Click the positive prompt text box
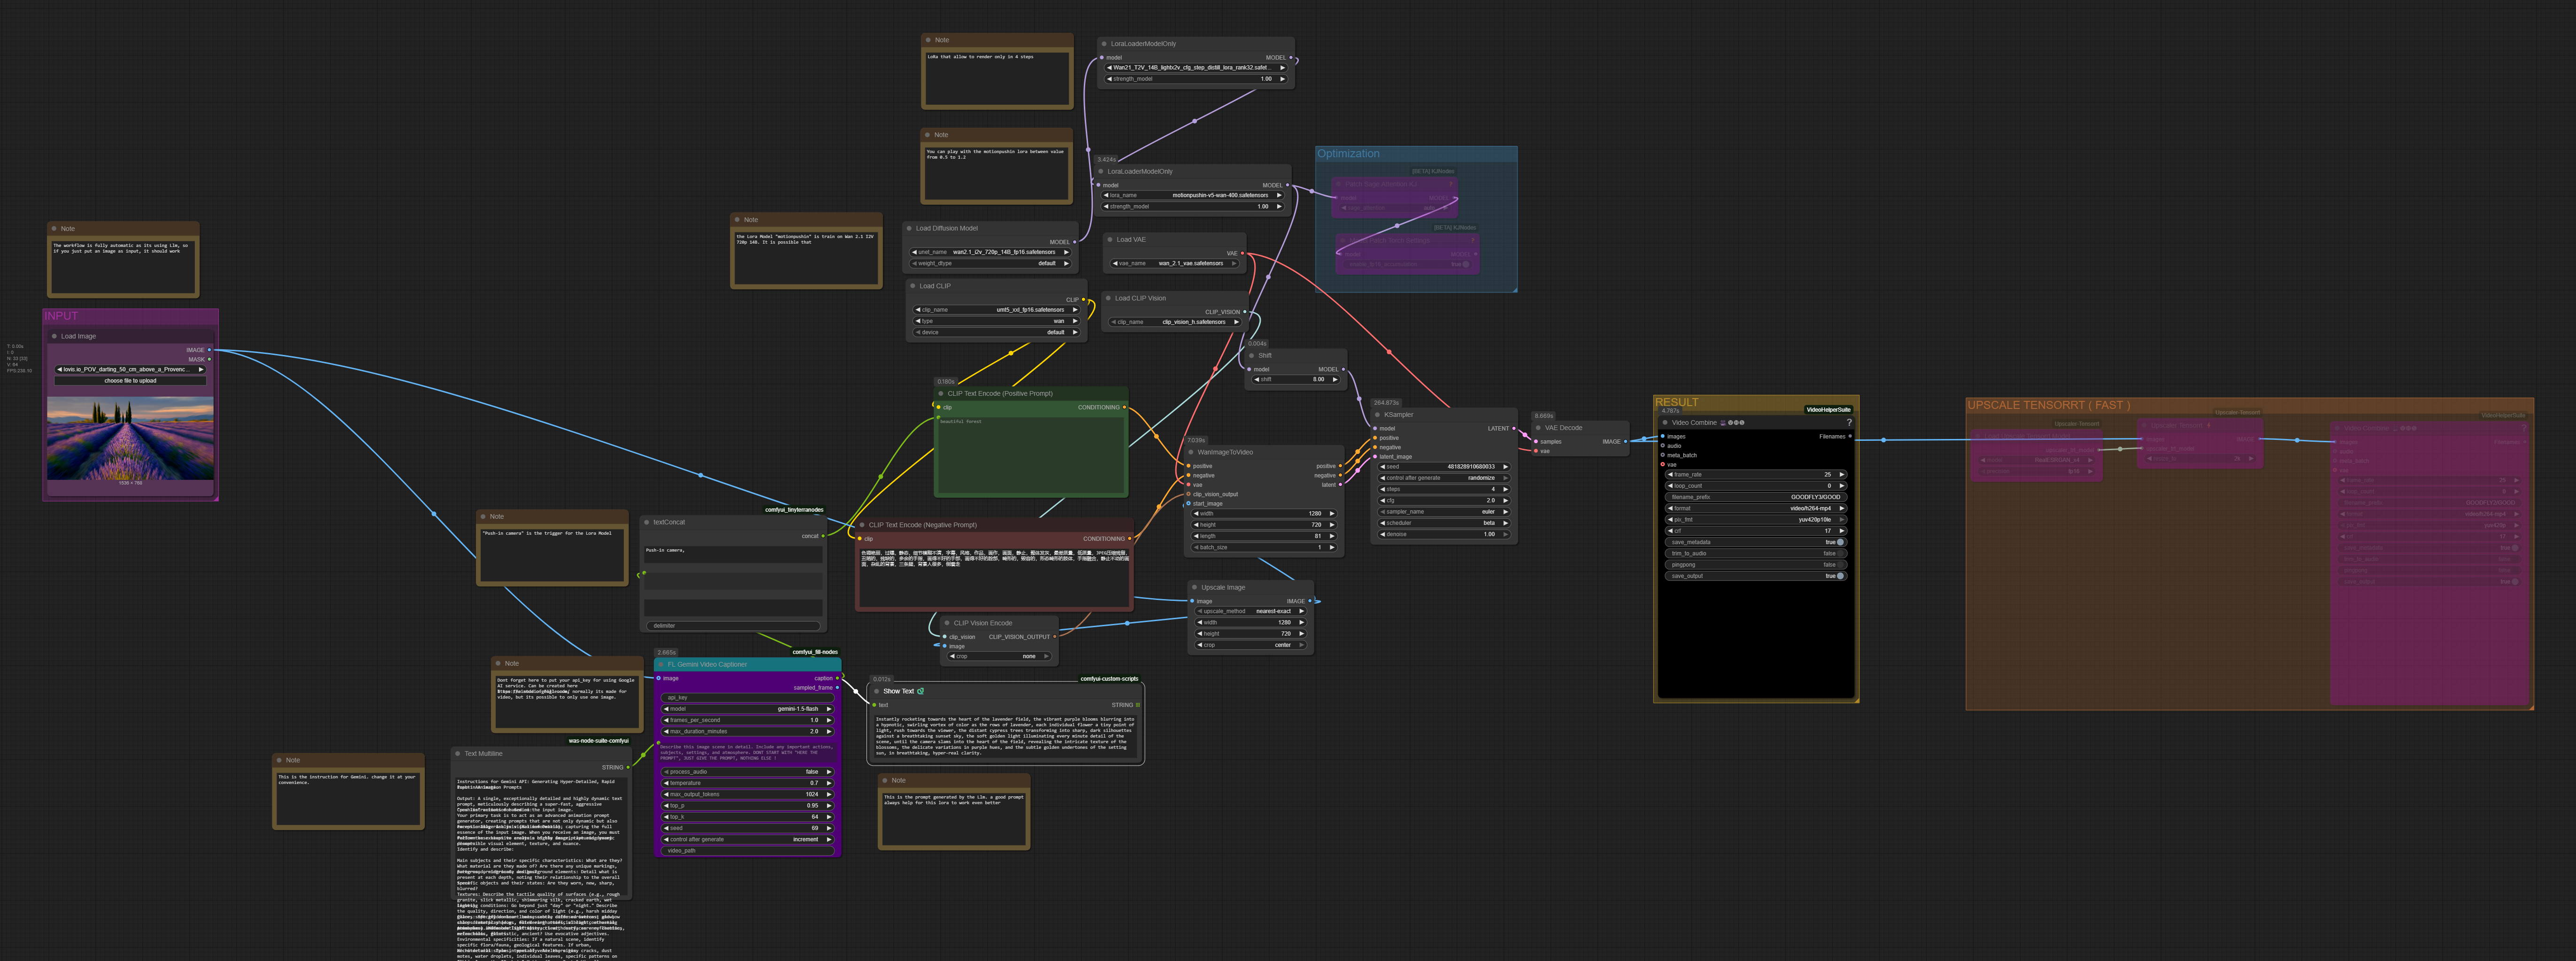 tap(1030, 455)
